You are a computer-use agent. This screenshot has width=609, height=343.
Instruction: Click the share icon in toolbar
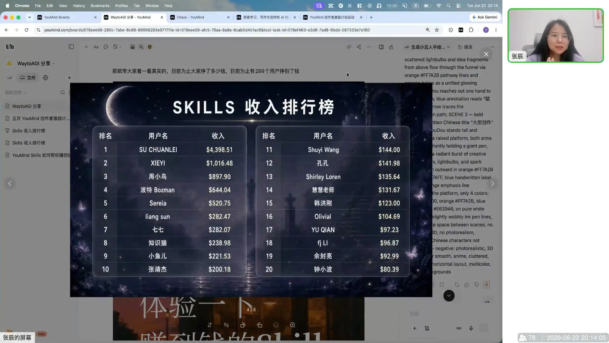click(x=359, y=47)
